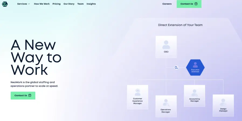Image resolution: width=242 pixels, height=121 pixels.
Task: Click the Design Manager label
Action: pyautogui.click(x=223, y=110)
